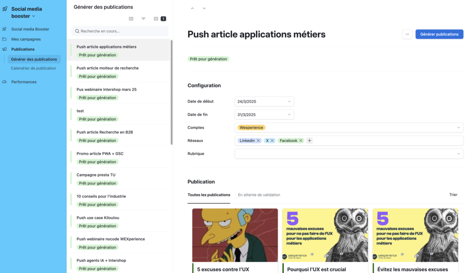Viewport: 471px width, 273px height.
Task: Switch to En attente de validation tab
Action: (259, 195)
